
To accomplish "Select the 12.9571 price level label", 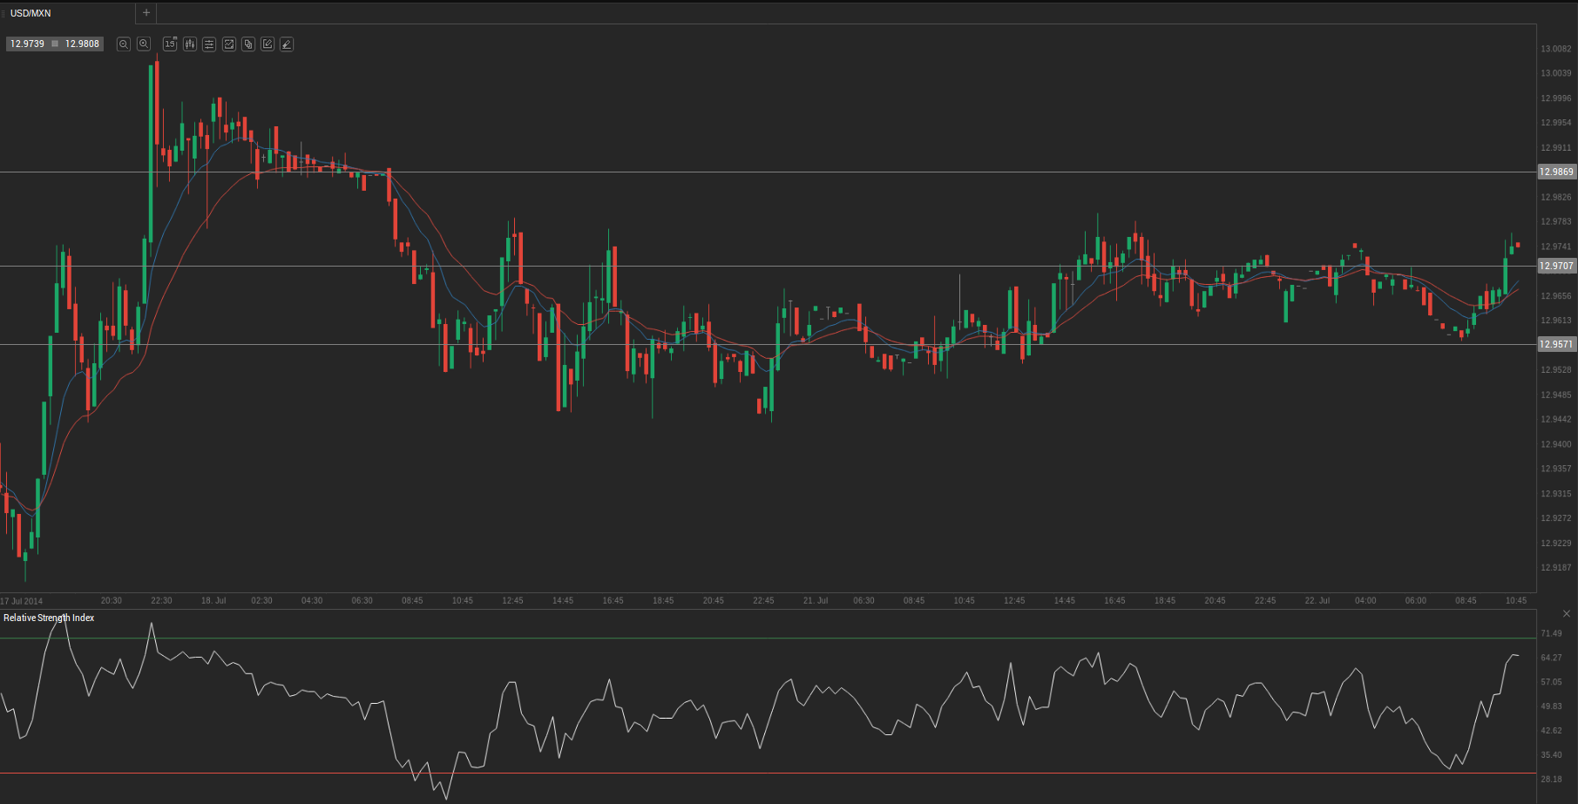I will [1556, 344].
